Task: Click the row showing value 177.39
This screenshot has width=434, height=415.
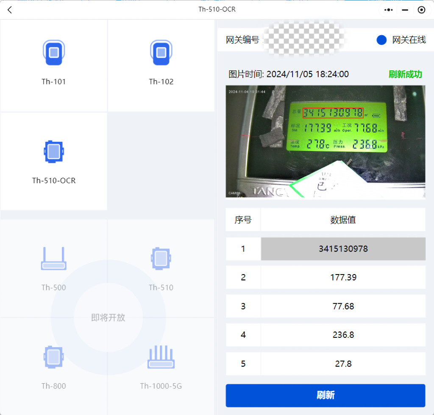Action: (343, 278)
